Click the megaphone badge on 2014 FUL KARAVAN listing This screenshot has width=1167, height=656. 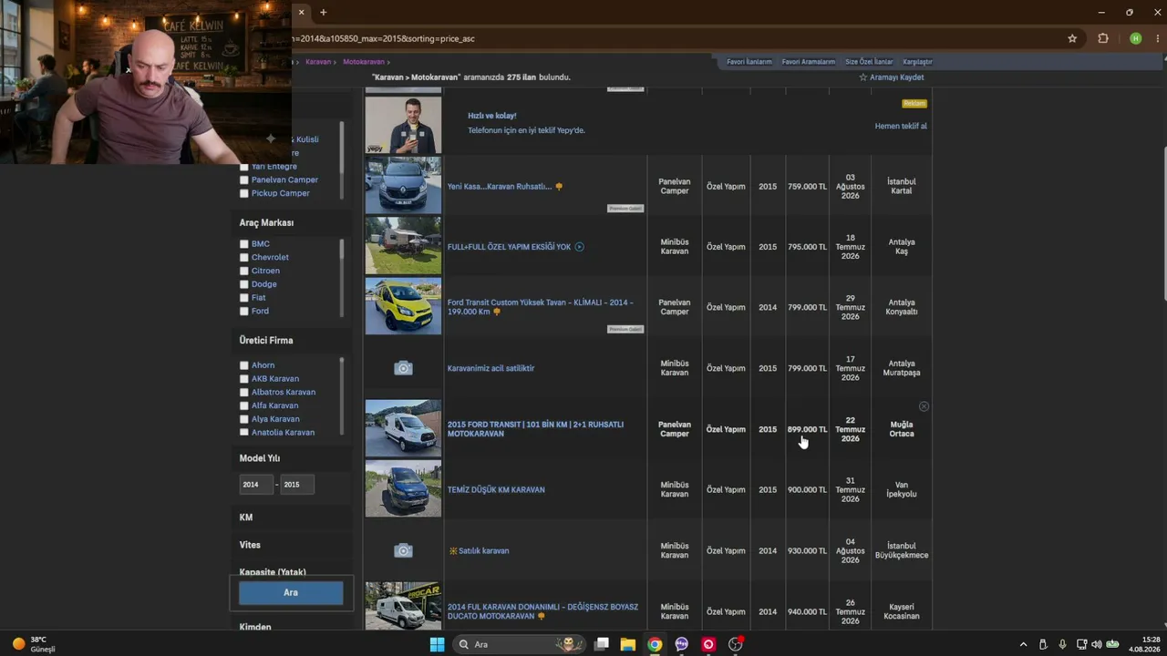[541, 616]
